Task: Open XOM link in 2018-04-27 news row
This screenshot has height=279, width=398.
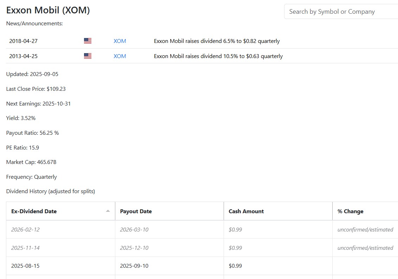Action: [120, 41]
